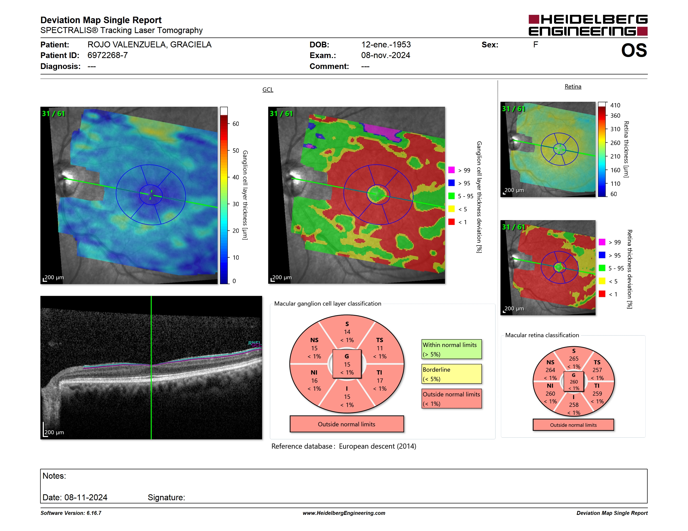This screenshot has width=688, height=531.
Task: Click Date: 08-11-2024 in notes box
Action: pyautogui.click(x=75, y=497)
